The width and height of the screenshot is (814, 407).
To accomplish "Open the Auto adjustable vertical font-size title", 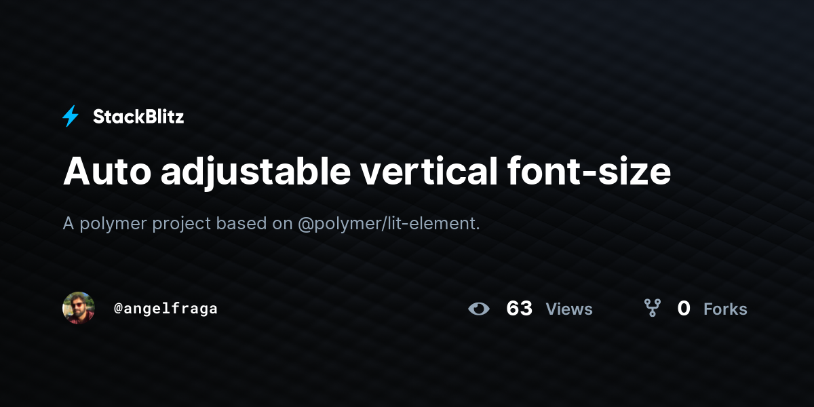I will coord(367,172).
